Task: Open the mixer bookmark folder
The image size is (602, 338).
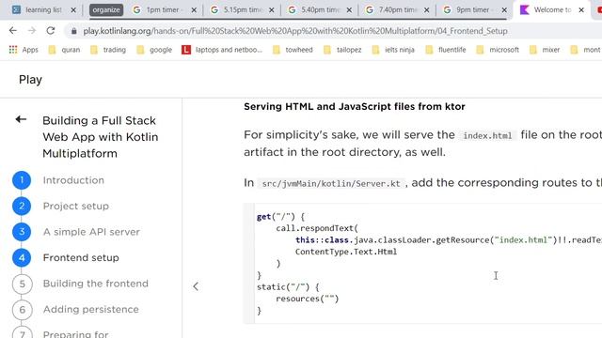Action: 545,50
